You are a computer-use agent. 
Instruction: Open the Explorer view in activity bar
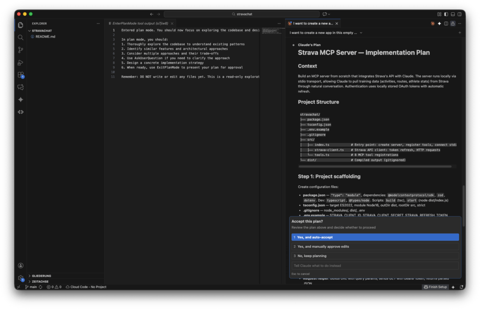pyautogui.click(x=21, y=25)
